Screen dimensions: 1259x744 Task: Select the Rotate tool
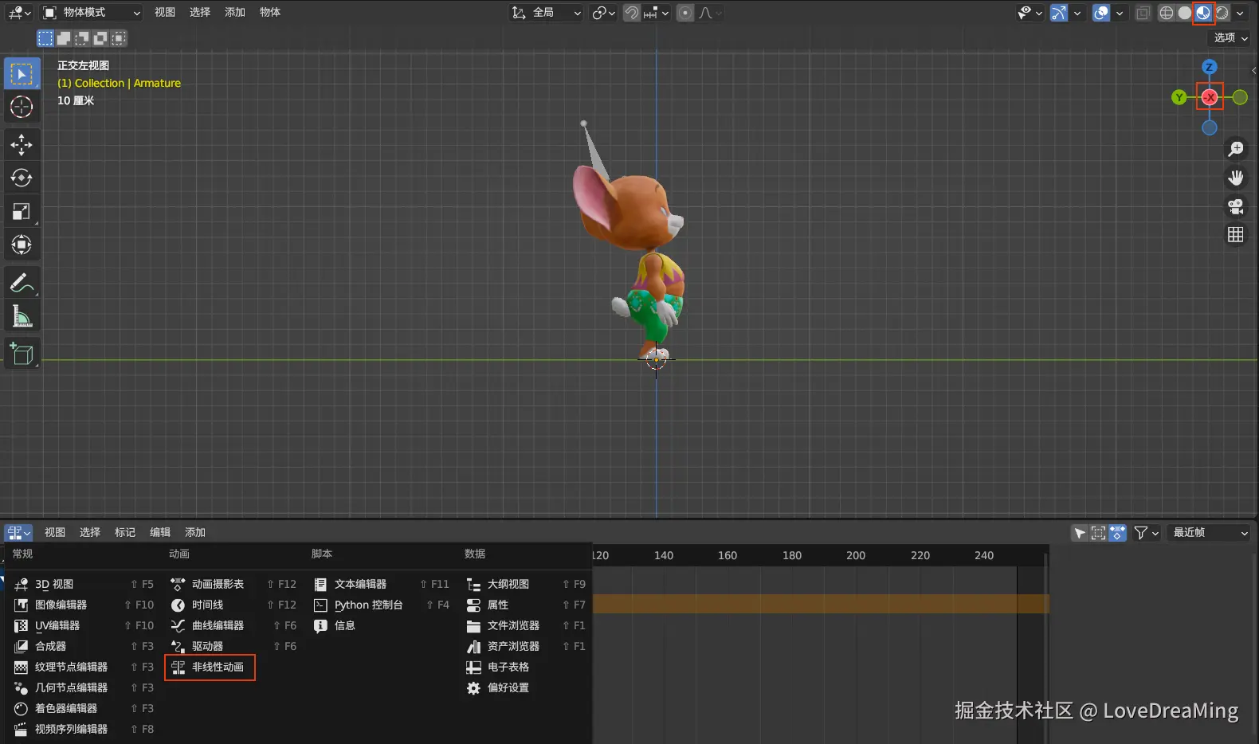(22, 178)
